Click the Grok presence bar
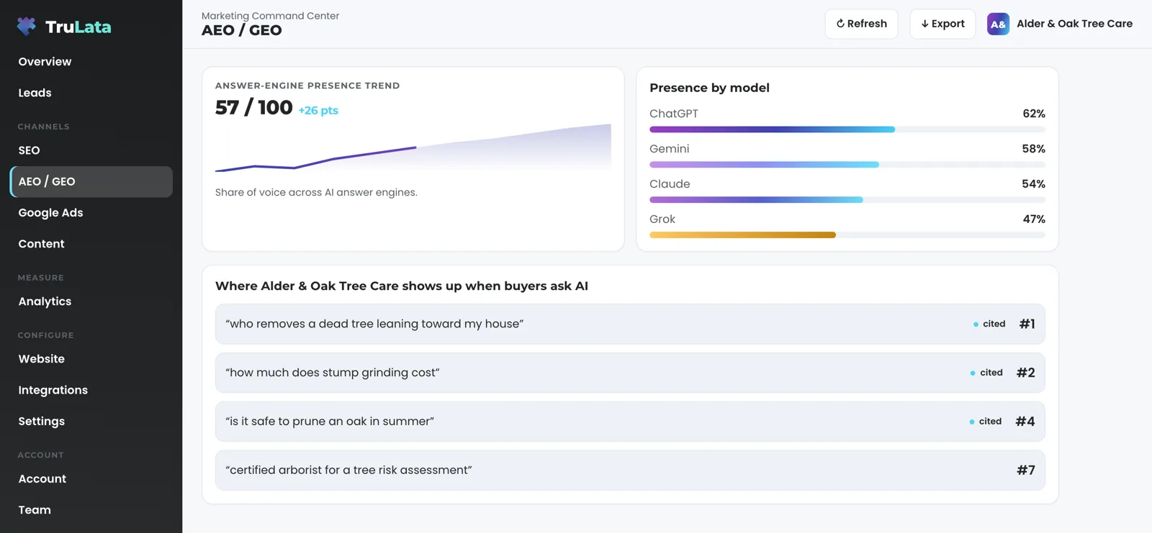The width and height of the screenshot is (1152, 533). 847,235
